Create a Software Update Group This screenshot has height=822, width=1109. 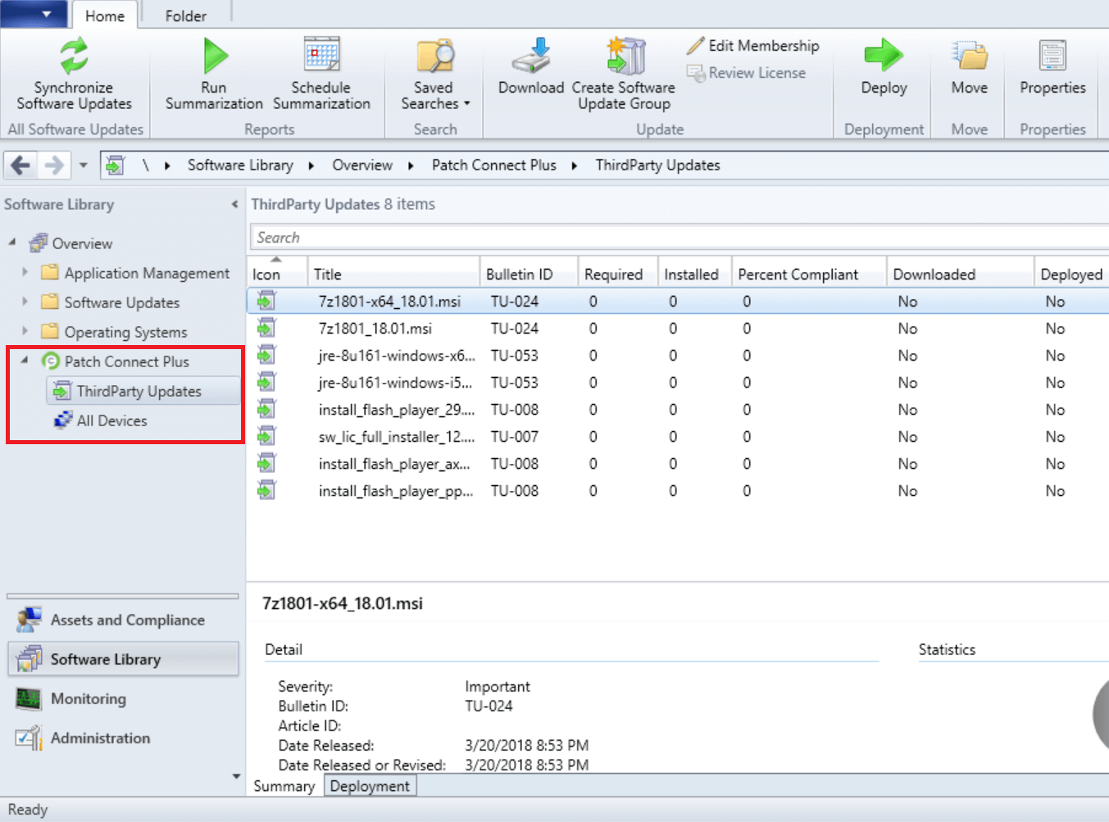(624, 57)
